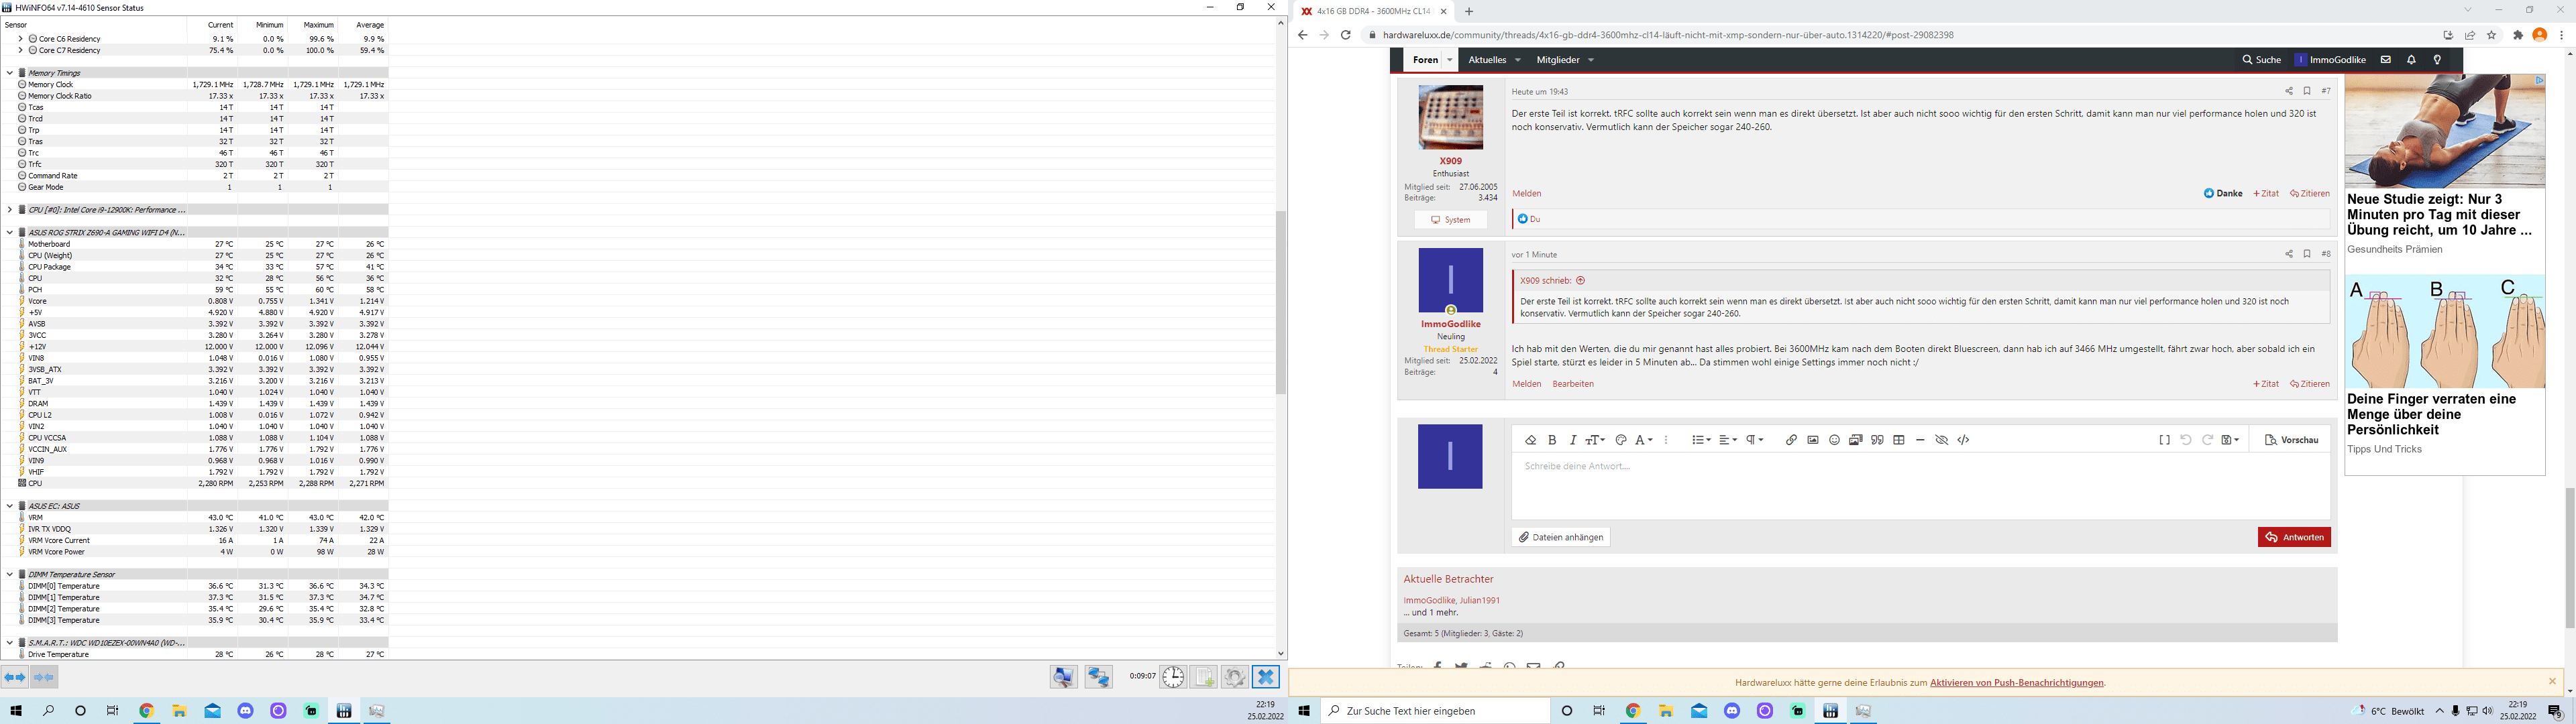Toggle italic formatting in reply editor
The width and height of the screenshot is (2576, 724).
coord(1573,440)
